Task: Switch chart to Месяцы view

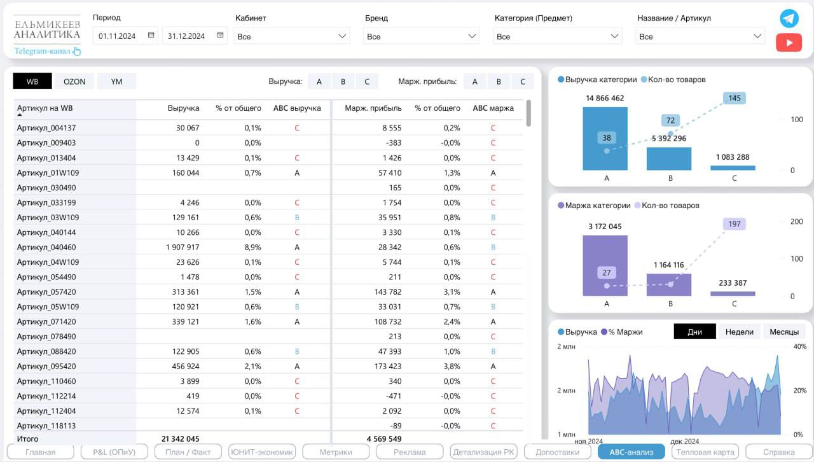Action: [x=783, y=332]
